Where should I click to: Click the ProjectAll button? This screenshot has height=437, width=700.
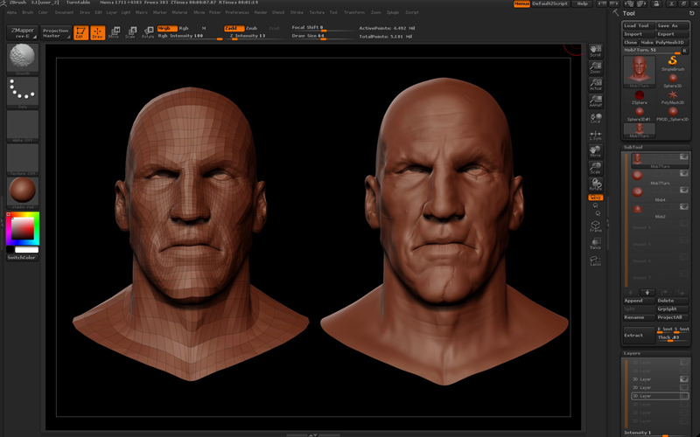point(672,317)
